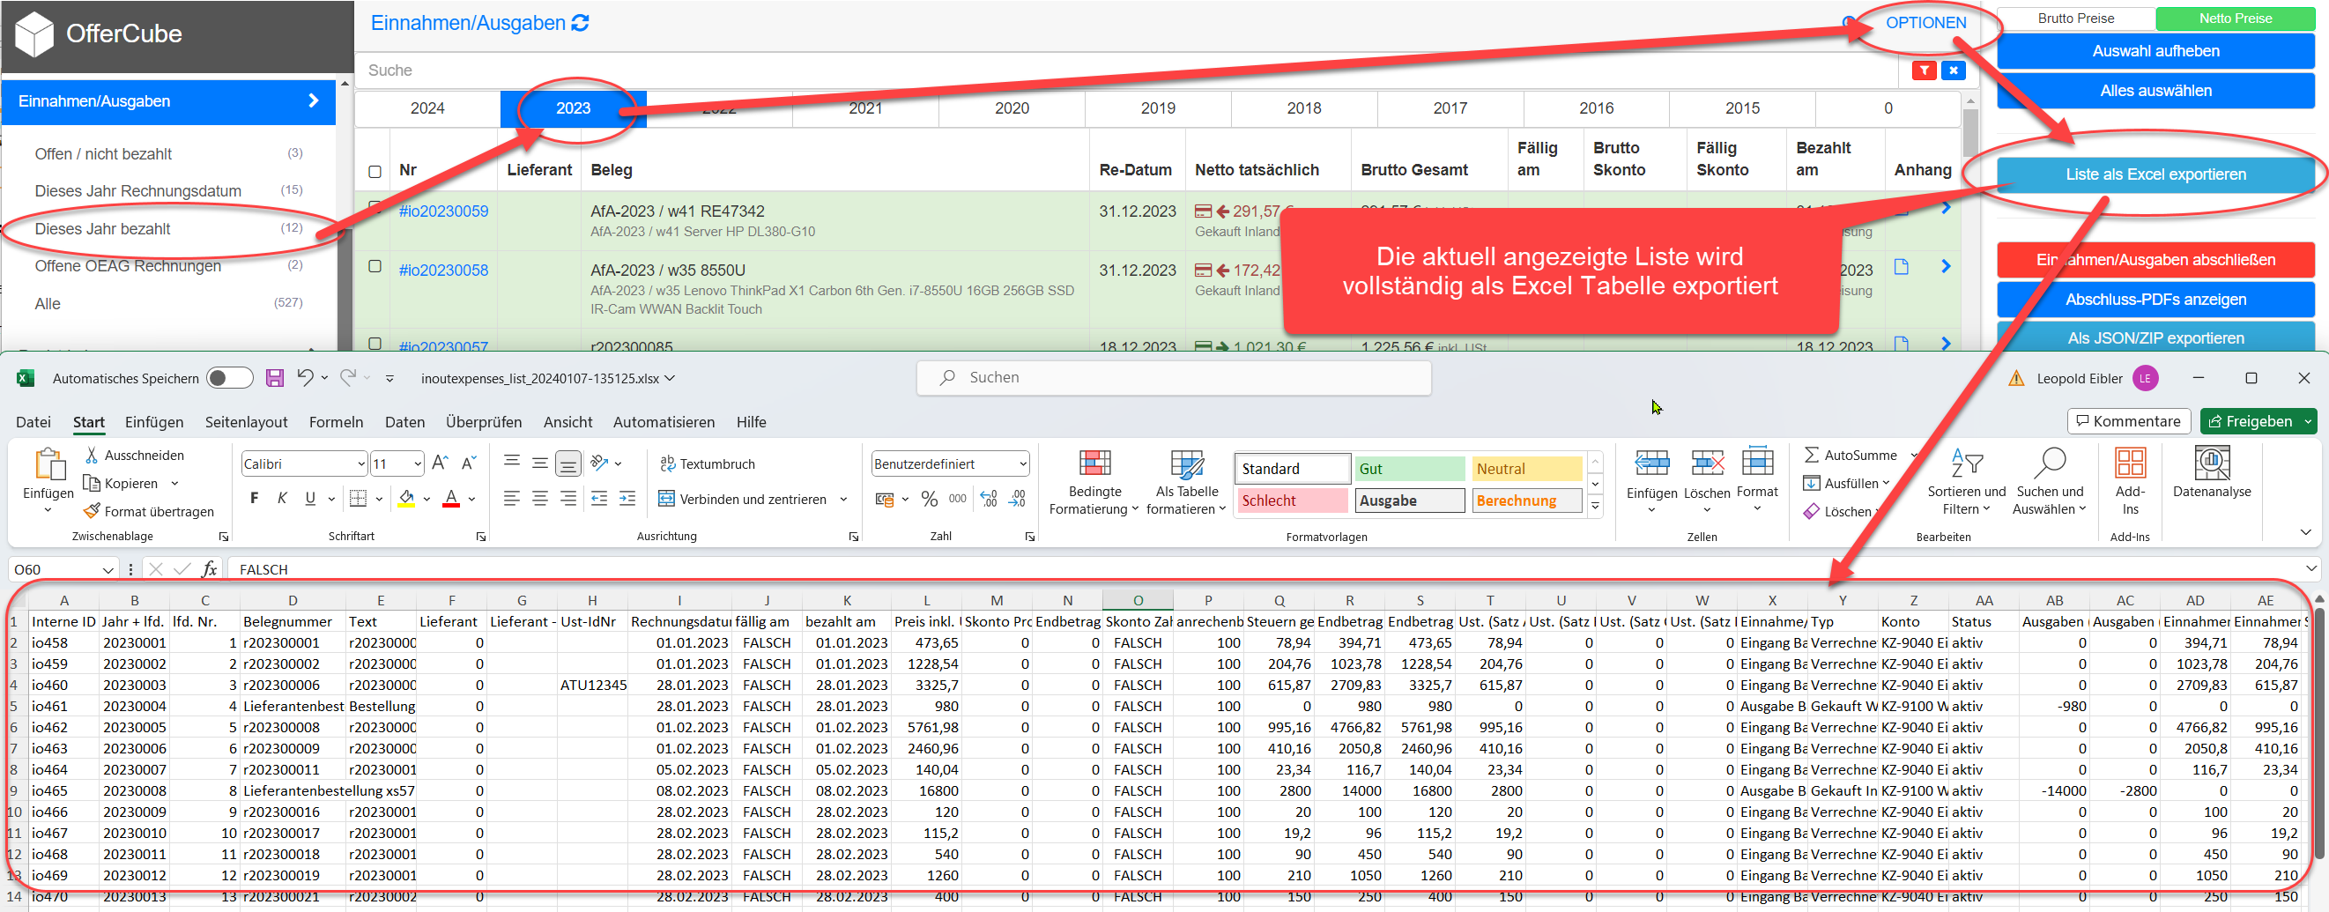2329x912 pixels.
Task: Collapse the Excel ribbon chevron
Action: click(2305, 532)
